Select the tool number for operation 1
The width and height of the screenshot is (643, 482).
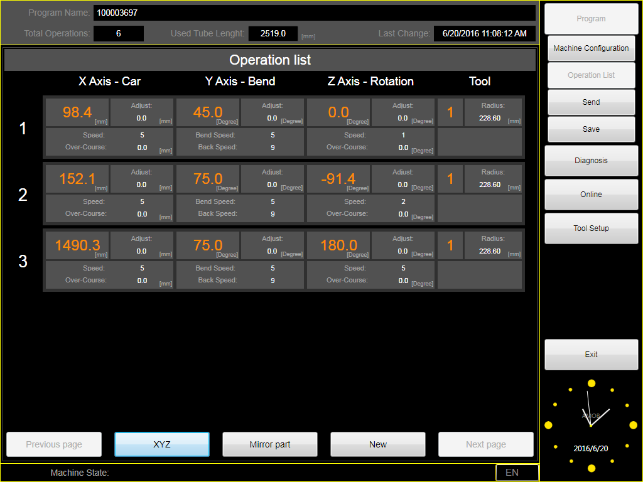click(x=450, y=112)
